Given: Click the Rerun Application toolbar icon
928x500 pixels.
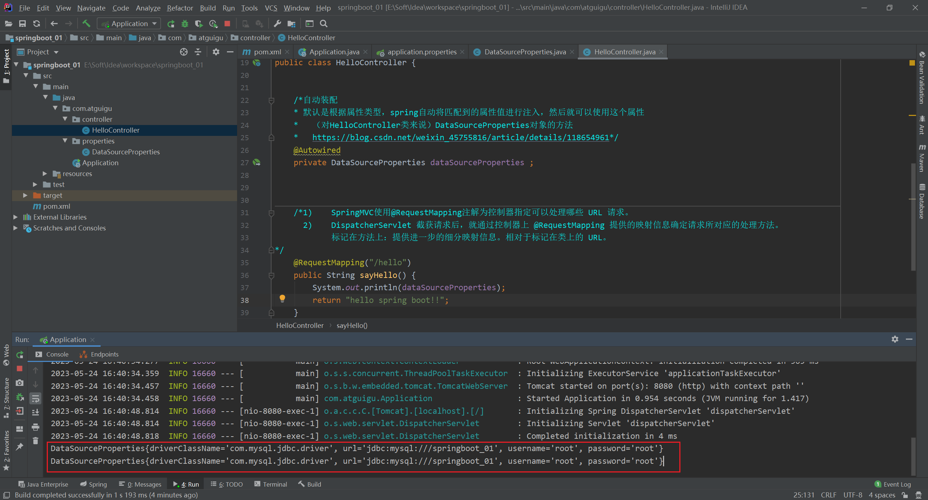Looking at the screenshot, I should (x=171, y=24).
